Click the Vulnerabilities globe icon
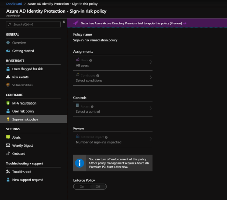 [x=8, y=85]
